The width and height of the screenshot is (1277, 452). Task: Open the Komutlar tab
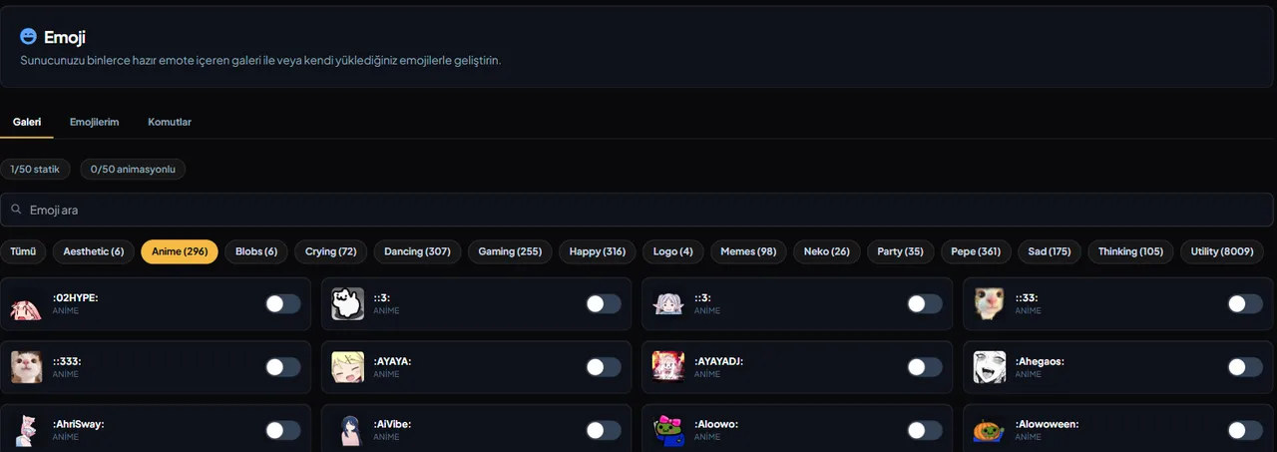click(170, 122)
